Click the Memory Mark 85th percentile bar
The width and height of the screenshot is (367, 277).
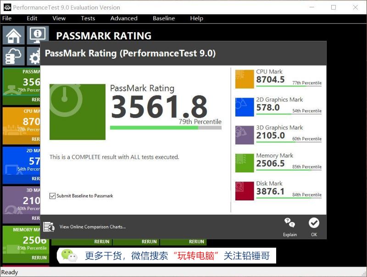coord(289,170)
